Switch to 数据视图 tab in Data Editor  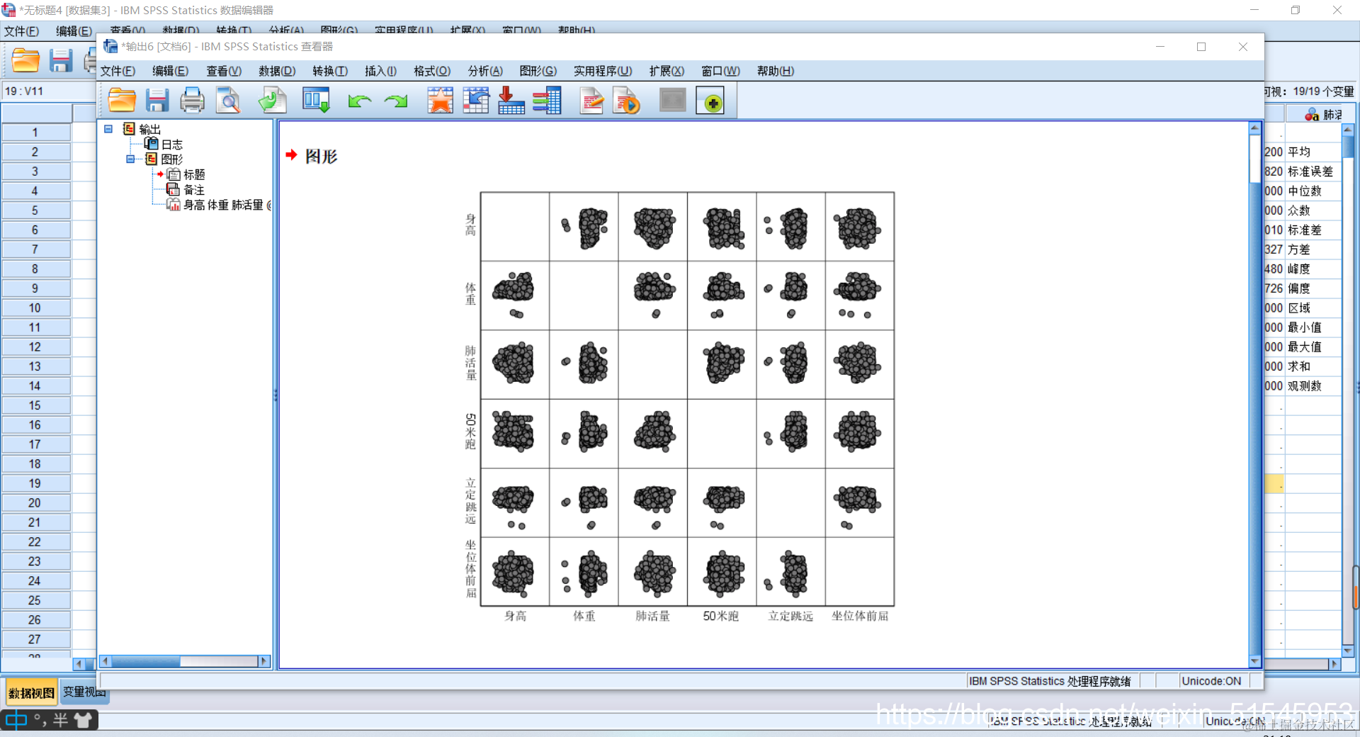[x=31, y=693]
